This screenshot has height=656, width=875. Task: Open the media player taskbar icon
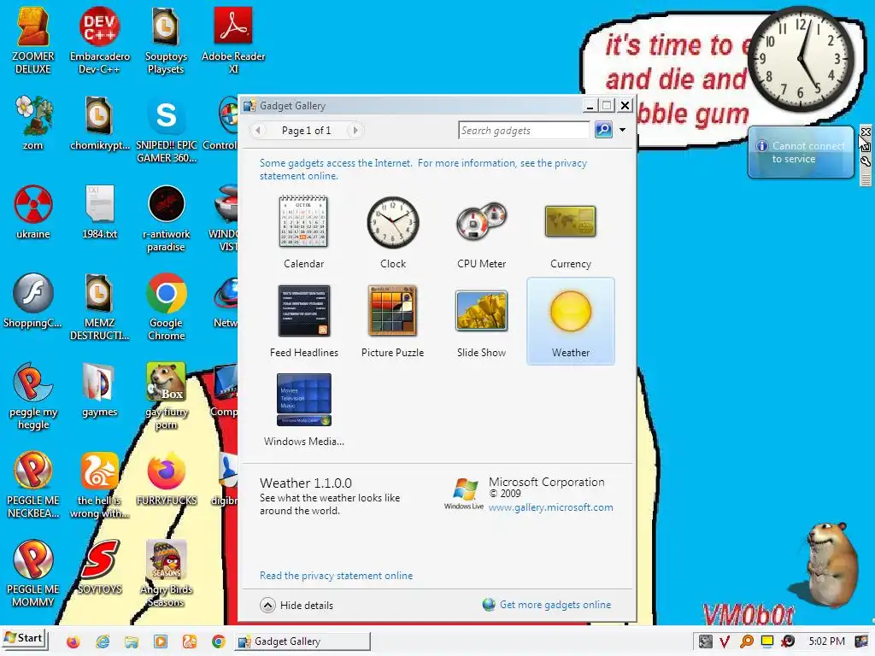coord(161,641)
